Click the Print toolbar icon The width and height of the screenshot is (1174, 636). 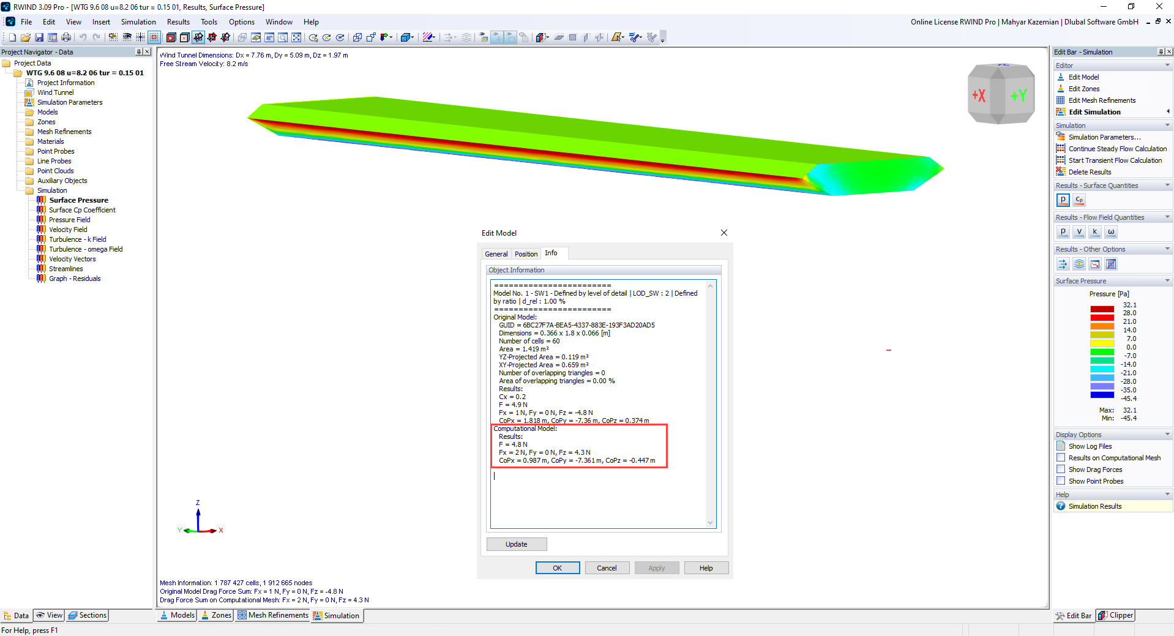click(x=66, y=37)
